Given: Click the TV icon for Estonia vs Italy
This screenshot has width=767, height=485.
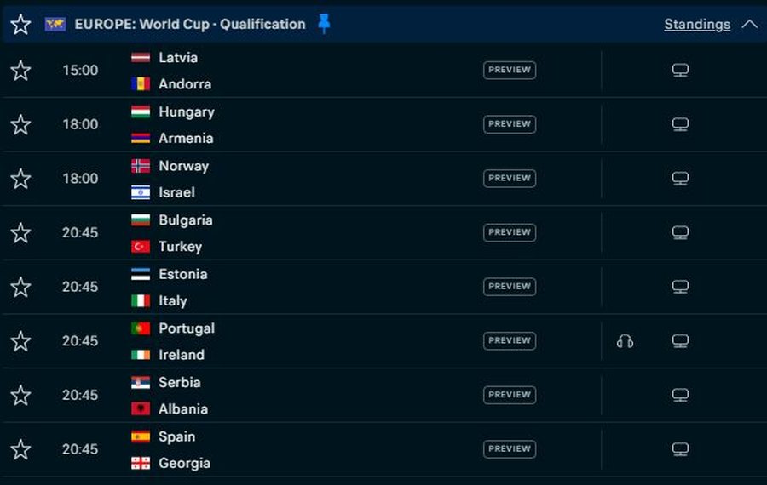Looking at the screenshot, I should coord(680,287).
